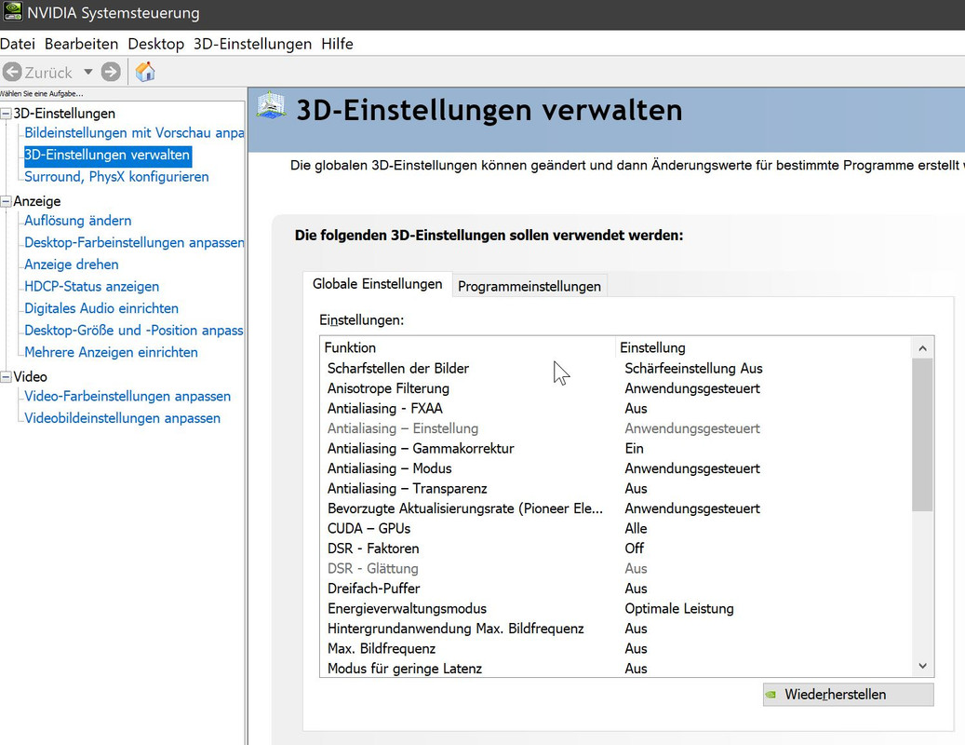Select the DSR - Faktoren row
The width and height of the screenshot is (965, 745).
(x=615, y=549)
